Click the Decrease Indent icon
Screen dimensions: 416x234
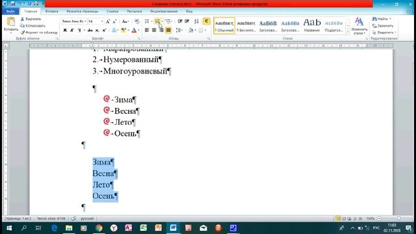[x=180, y=21]
